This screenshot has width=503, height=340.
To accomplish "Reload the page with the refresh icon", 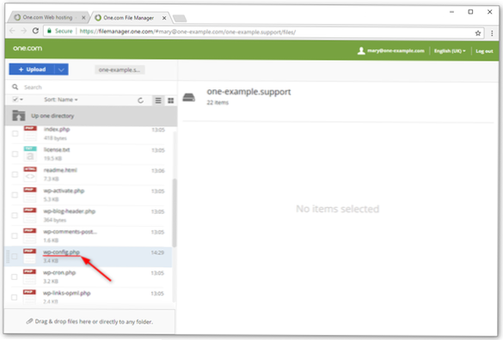I will (x=35, y=31).
